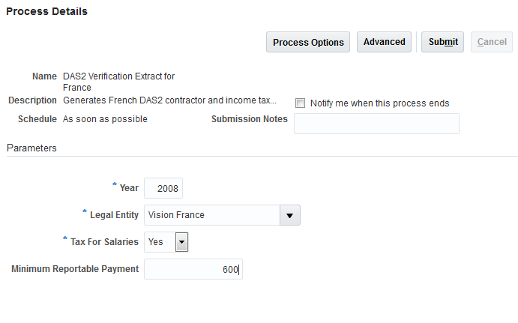Click the Vision France text field
Viewport: 518px width, 323px height.
(x=211, y=215)
